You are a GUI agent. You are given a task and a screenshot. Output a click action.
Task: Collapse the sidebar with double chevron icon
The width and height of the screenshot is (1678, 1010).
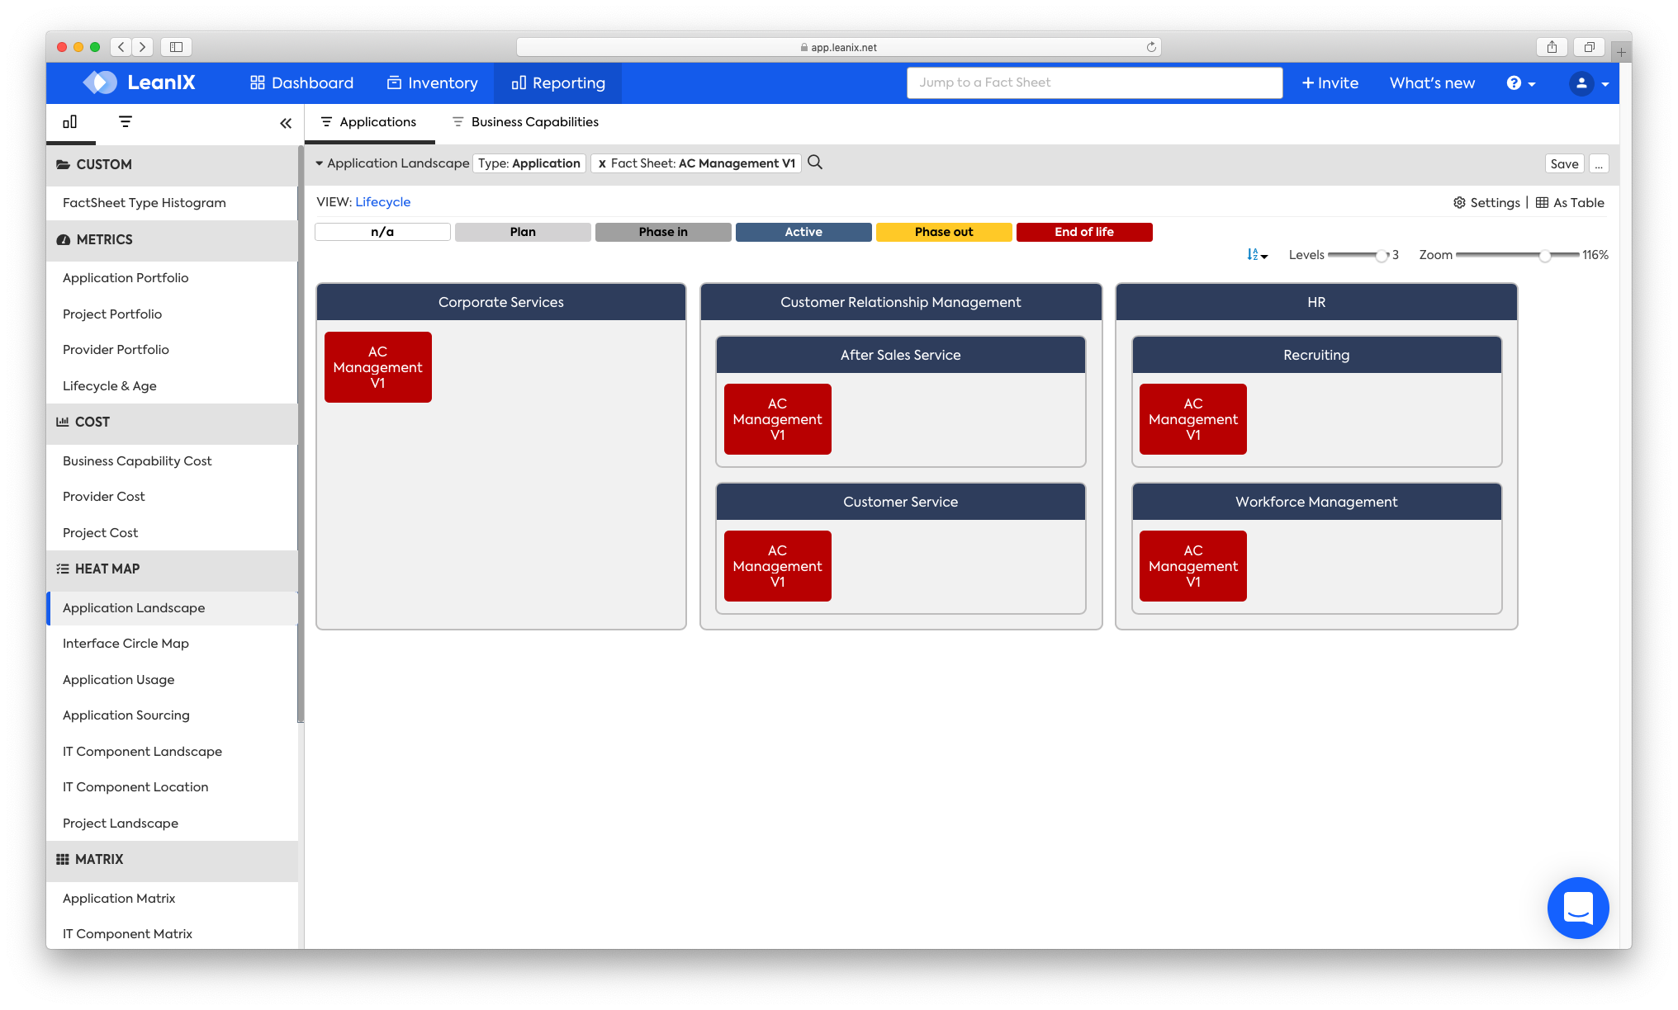pyautogui.click(x=286, y=123)
